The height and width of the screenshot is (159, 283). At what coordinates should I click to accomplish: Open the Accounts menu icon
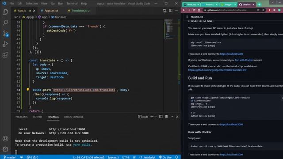pyautogui.click(x=5, y=139)
